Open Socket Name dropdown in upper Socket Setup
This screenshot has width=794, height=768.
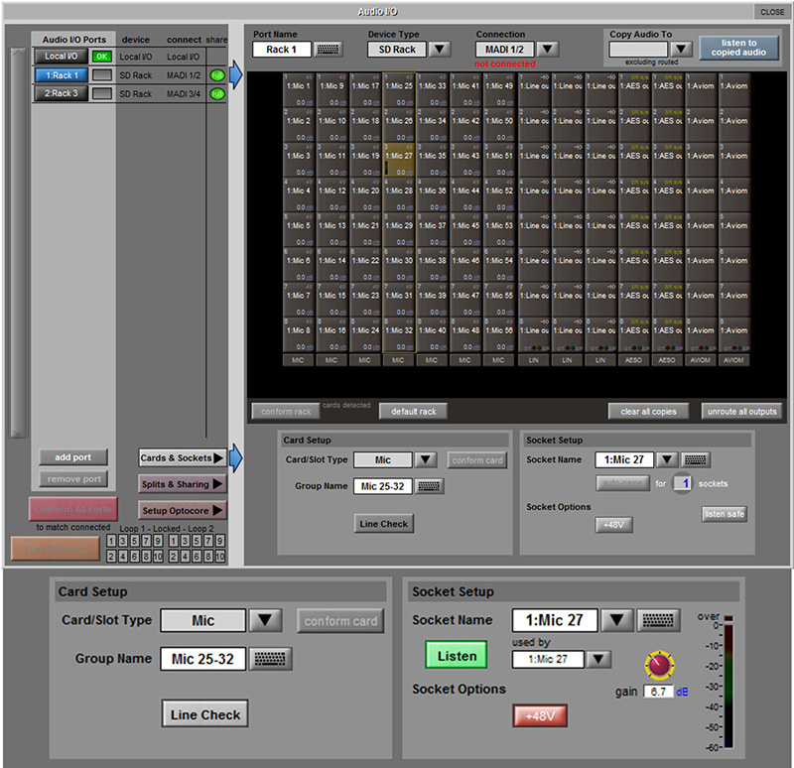[x=667, y=459]
